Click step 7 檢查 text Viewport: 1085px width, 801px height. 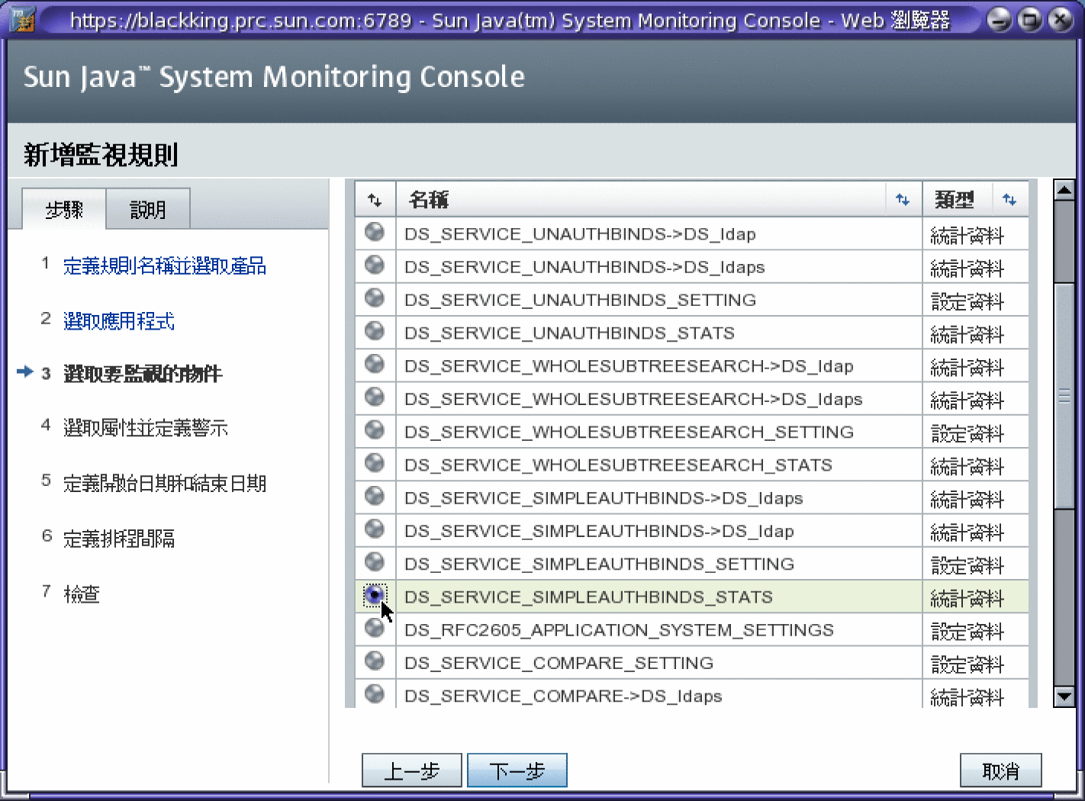coord(82,594)
